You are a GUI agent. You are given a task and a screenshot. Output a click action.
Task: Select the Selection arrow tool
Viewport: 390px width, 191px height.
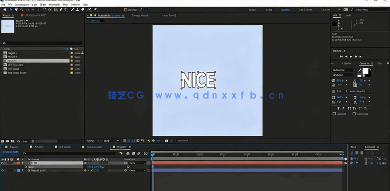[x=11, y=10]
